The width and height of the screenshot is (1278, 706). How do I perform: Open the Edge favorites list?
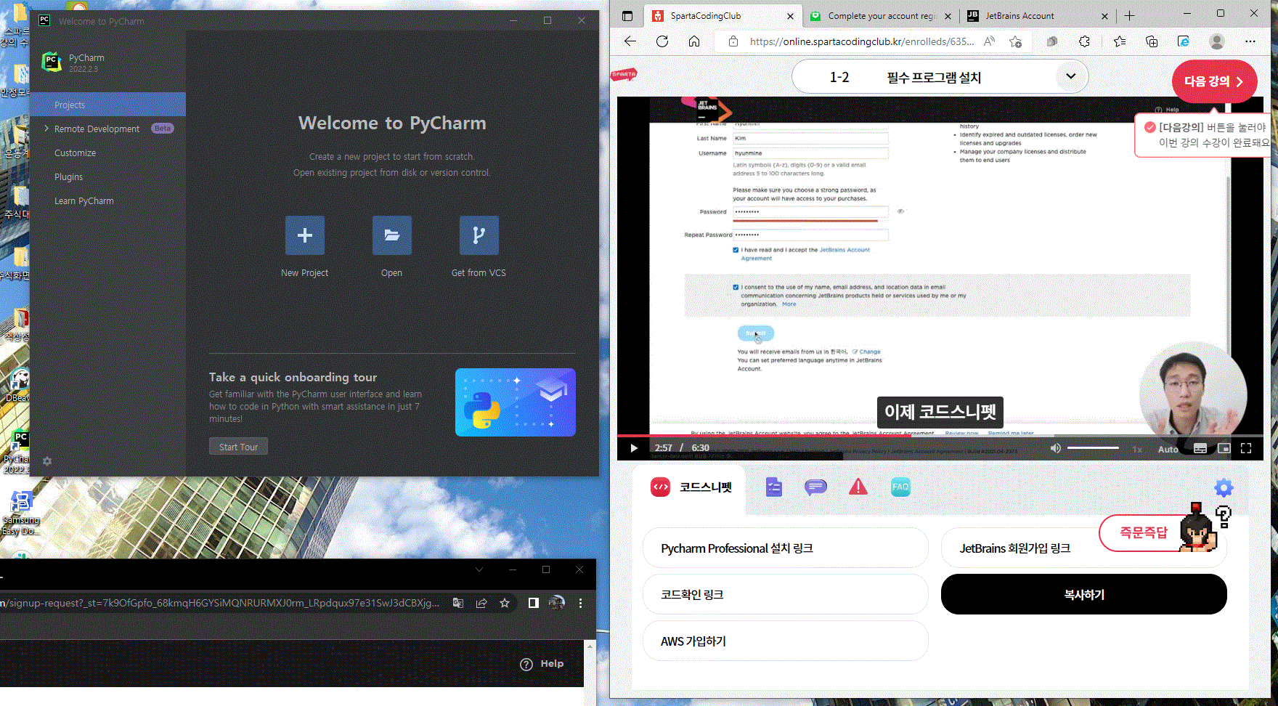coord(1120,41)
